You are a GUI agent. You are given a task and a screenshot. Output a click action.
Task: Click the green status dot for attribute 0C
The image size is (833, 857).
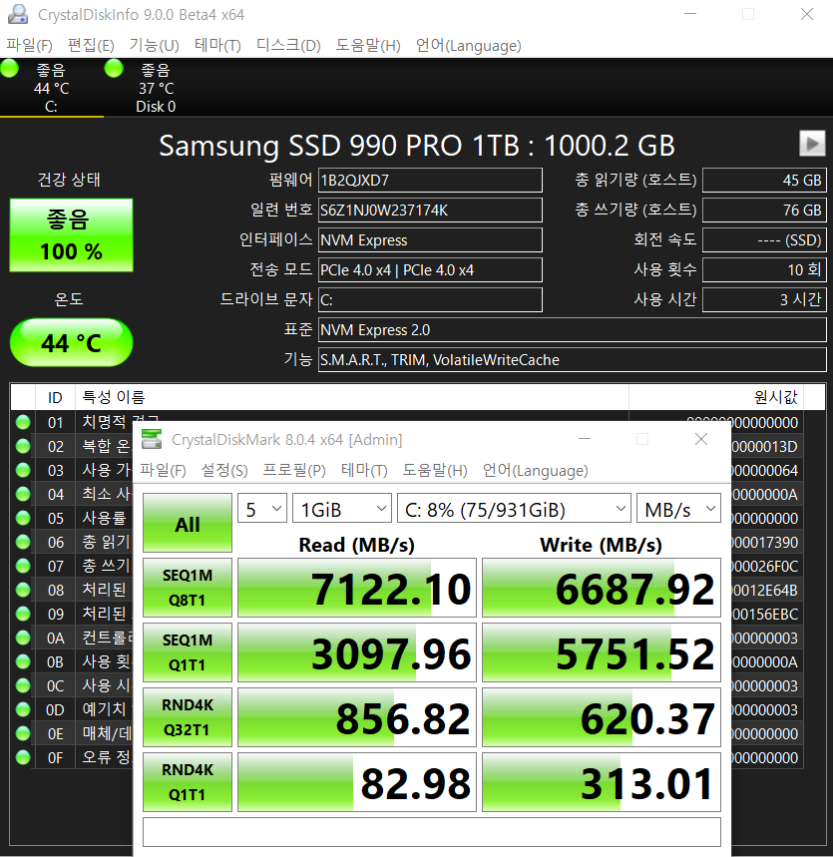(23, 686)
